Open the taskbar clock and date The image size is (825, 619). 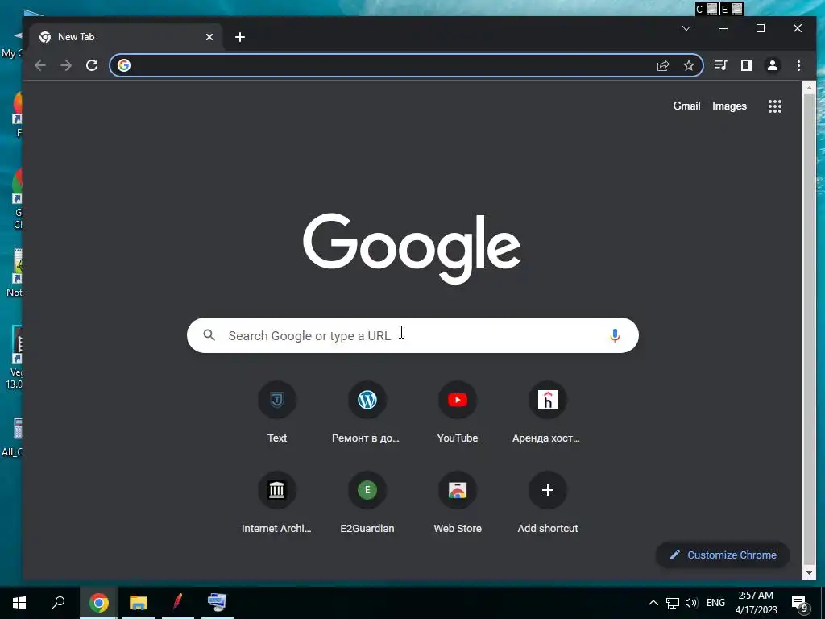click(x=756, y=603)
